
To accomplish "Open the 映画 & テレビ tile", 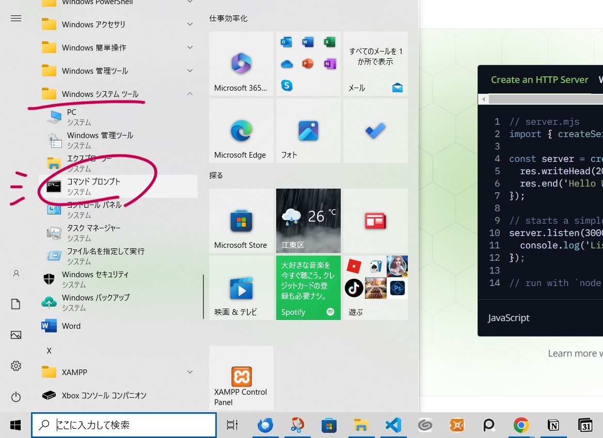I will pos(241,288).
